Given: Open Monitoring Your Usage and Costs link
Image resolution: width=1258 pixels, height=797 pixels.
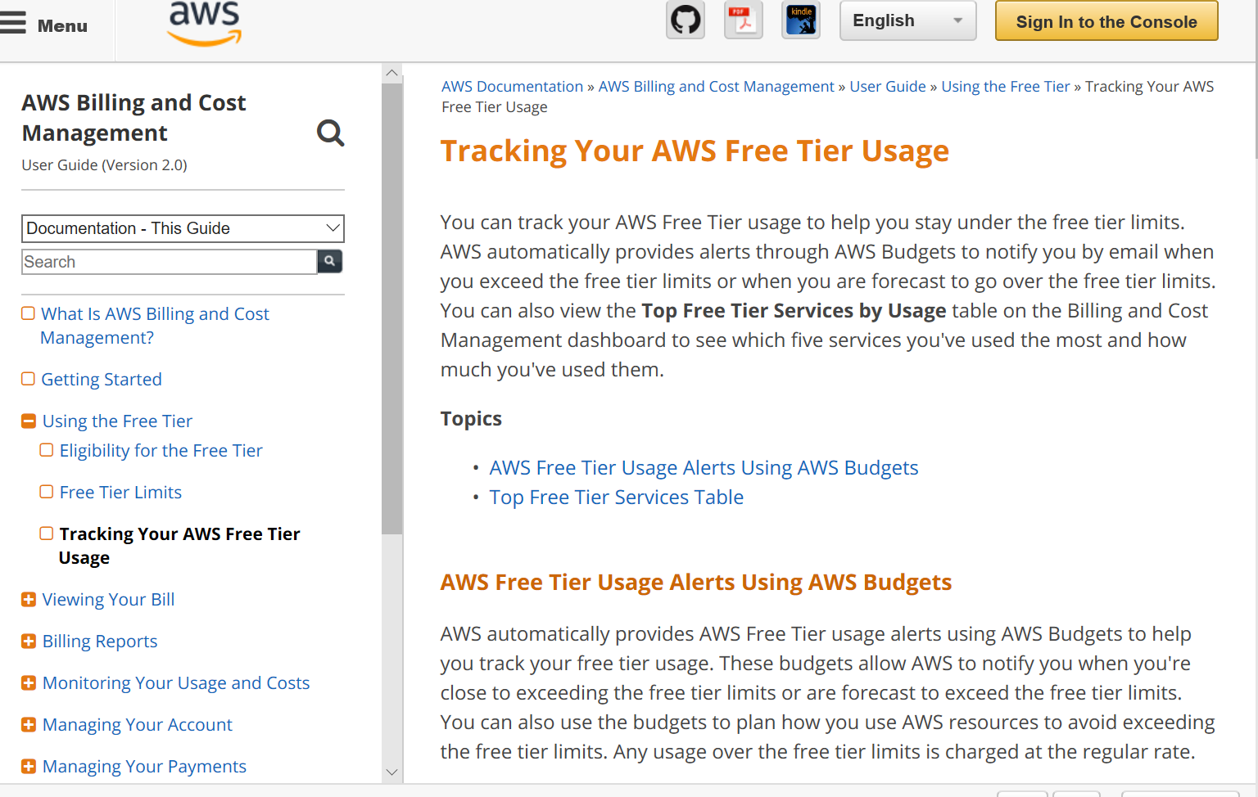Looking at the screenshot, I should pos(176,683).
